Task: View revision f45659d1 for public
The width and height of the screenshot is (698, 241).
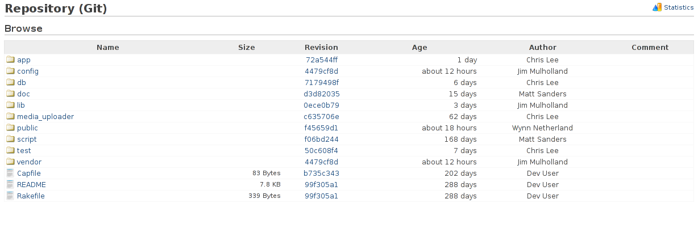Action: (322, 128)
